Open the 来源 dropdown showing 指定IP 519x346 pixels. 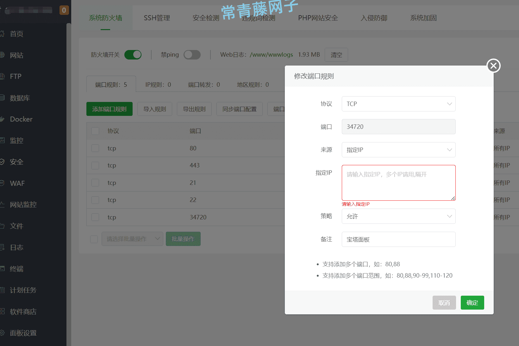(x=398, y=149)
